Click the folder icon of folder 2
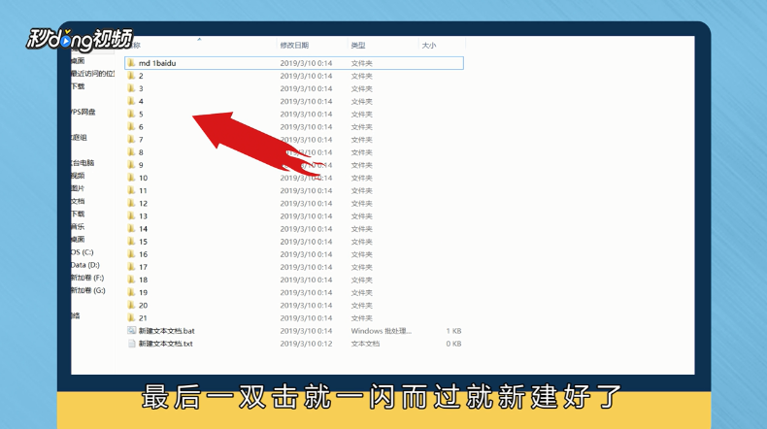767x429 pixels. pos(131,76)
